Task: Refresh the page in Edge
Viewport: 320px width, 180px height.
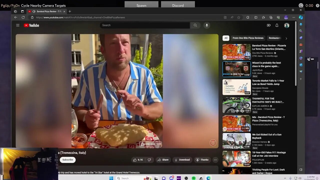Action: tap(23, 17)
